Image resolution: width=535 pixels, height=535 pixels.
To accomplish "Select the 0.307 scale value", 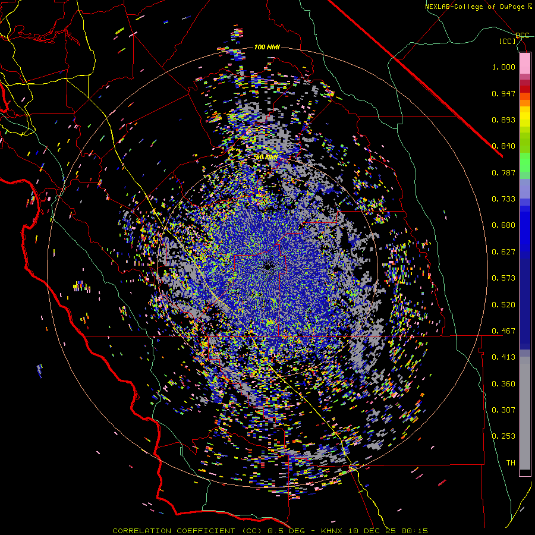I will click(x=503, y=410).
